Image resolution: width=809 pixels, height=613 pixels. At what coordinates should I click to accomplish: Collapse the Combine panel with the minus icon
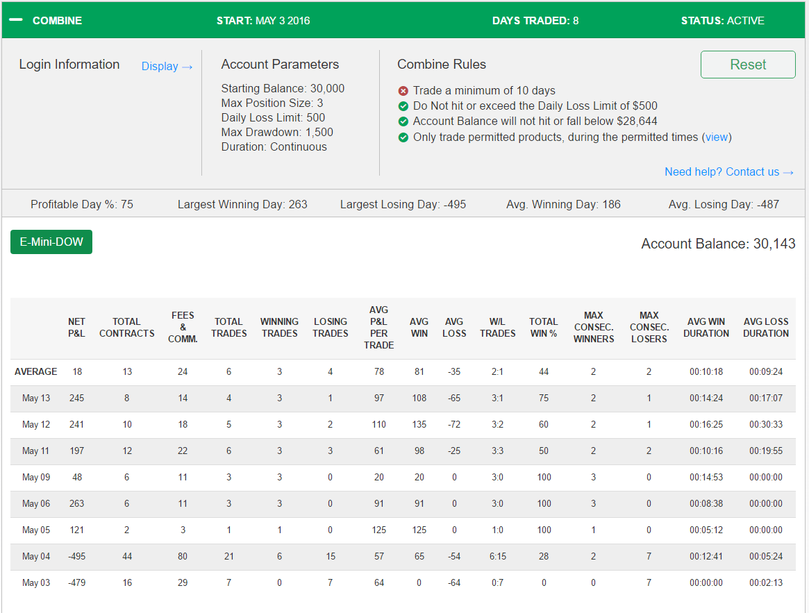coord(16,20)
